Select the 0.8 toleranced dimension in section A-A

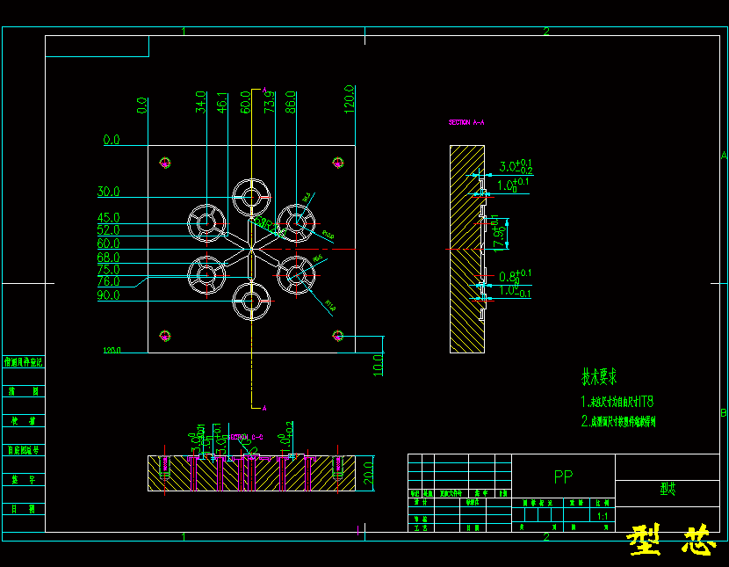point(516,275)
